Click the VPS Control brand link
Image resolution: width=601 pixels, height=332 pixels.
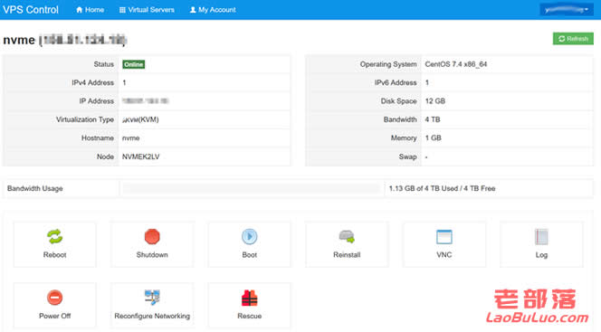tap(31, 10)
